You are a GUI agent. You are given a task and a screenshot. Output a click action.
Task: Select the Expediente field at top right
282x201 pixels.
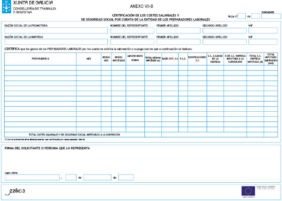271,16
